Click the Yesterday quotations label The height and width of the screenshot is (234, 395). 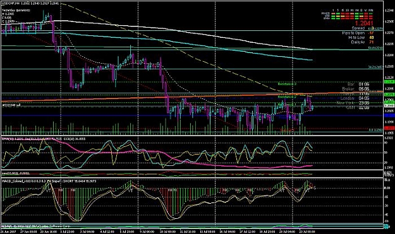point(16,10)
